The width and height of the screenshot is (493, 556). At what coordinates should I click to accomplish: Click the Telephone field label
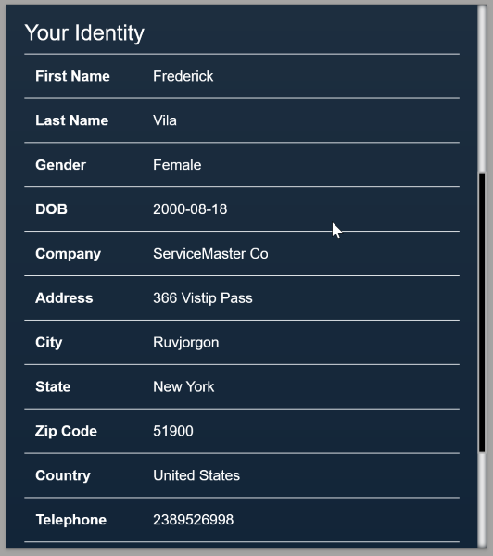tap(71, 520)
